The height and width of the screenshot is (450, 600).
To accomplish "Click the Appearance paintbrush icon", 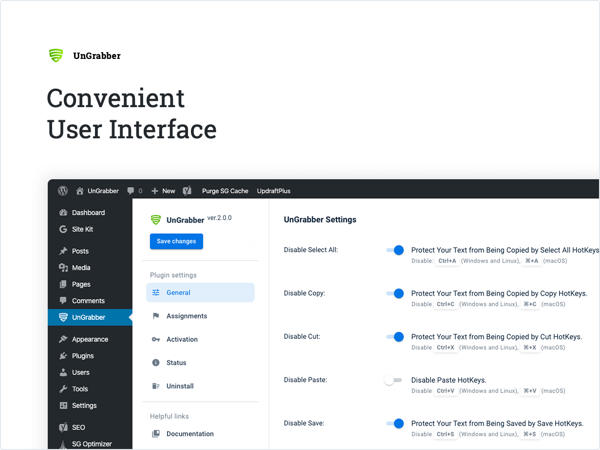I will pyautogui.click(x=63, y=339).
